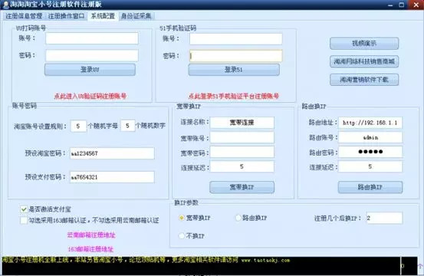This screenshot has height=276, width=424.
Task: Uncheck the 是否激活支付宝 checkbox
Action: pyautogui.click(x=24, y=209)
